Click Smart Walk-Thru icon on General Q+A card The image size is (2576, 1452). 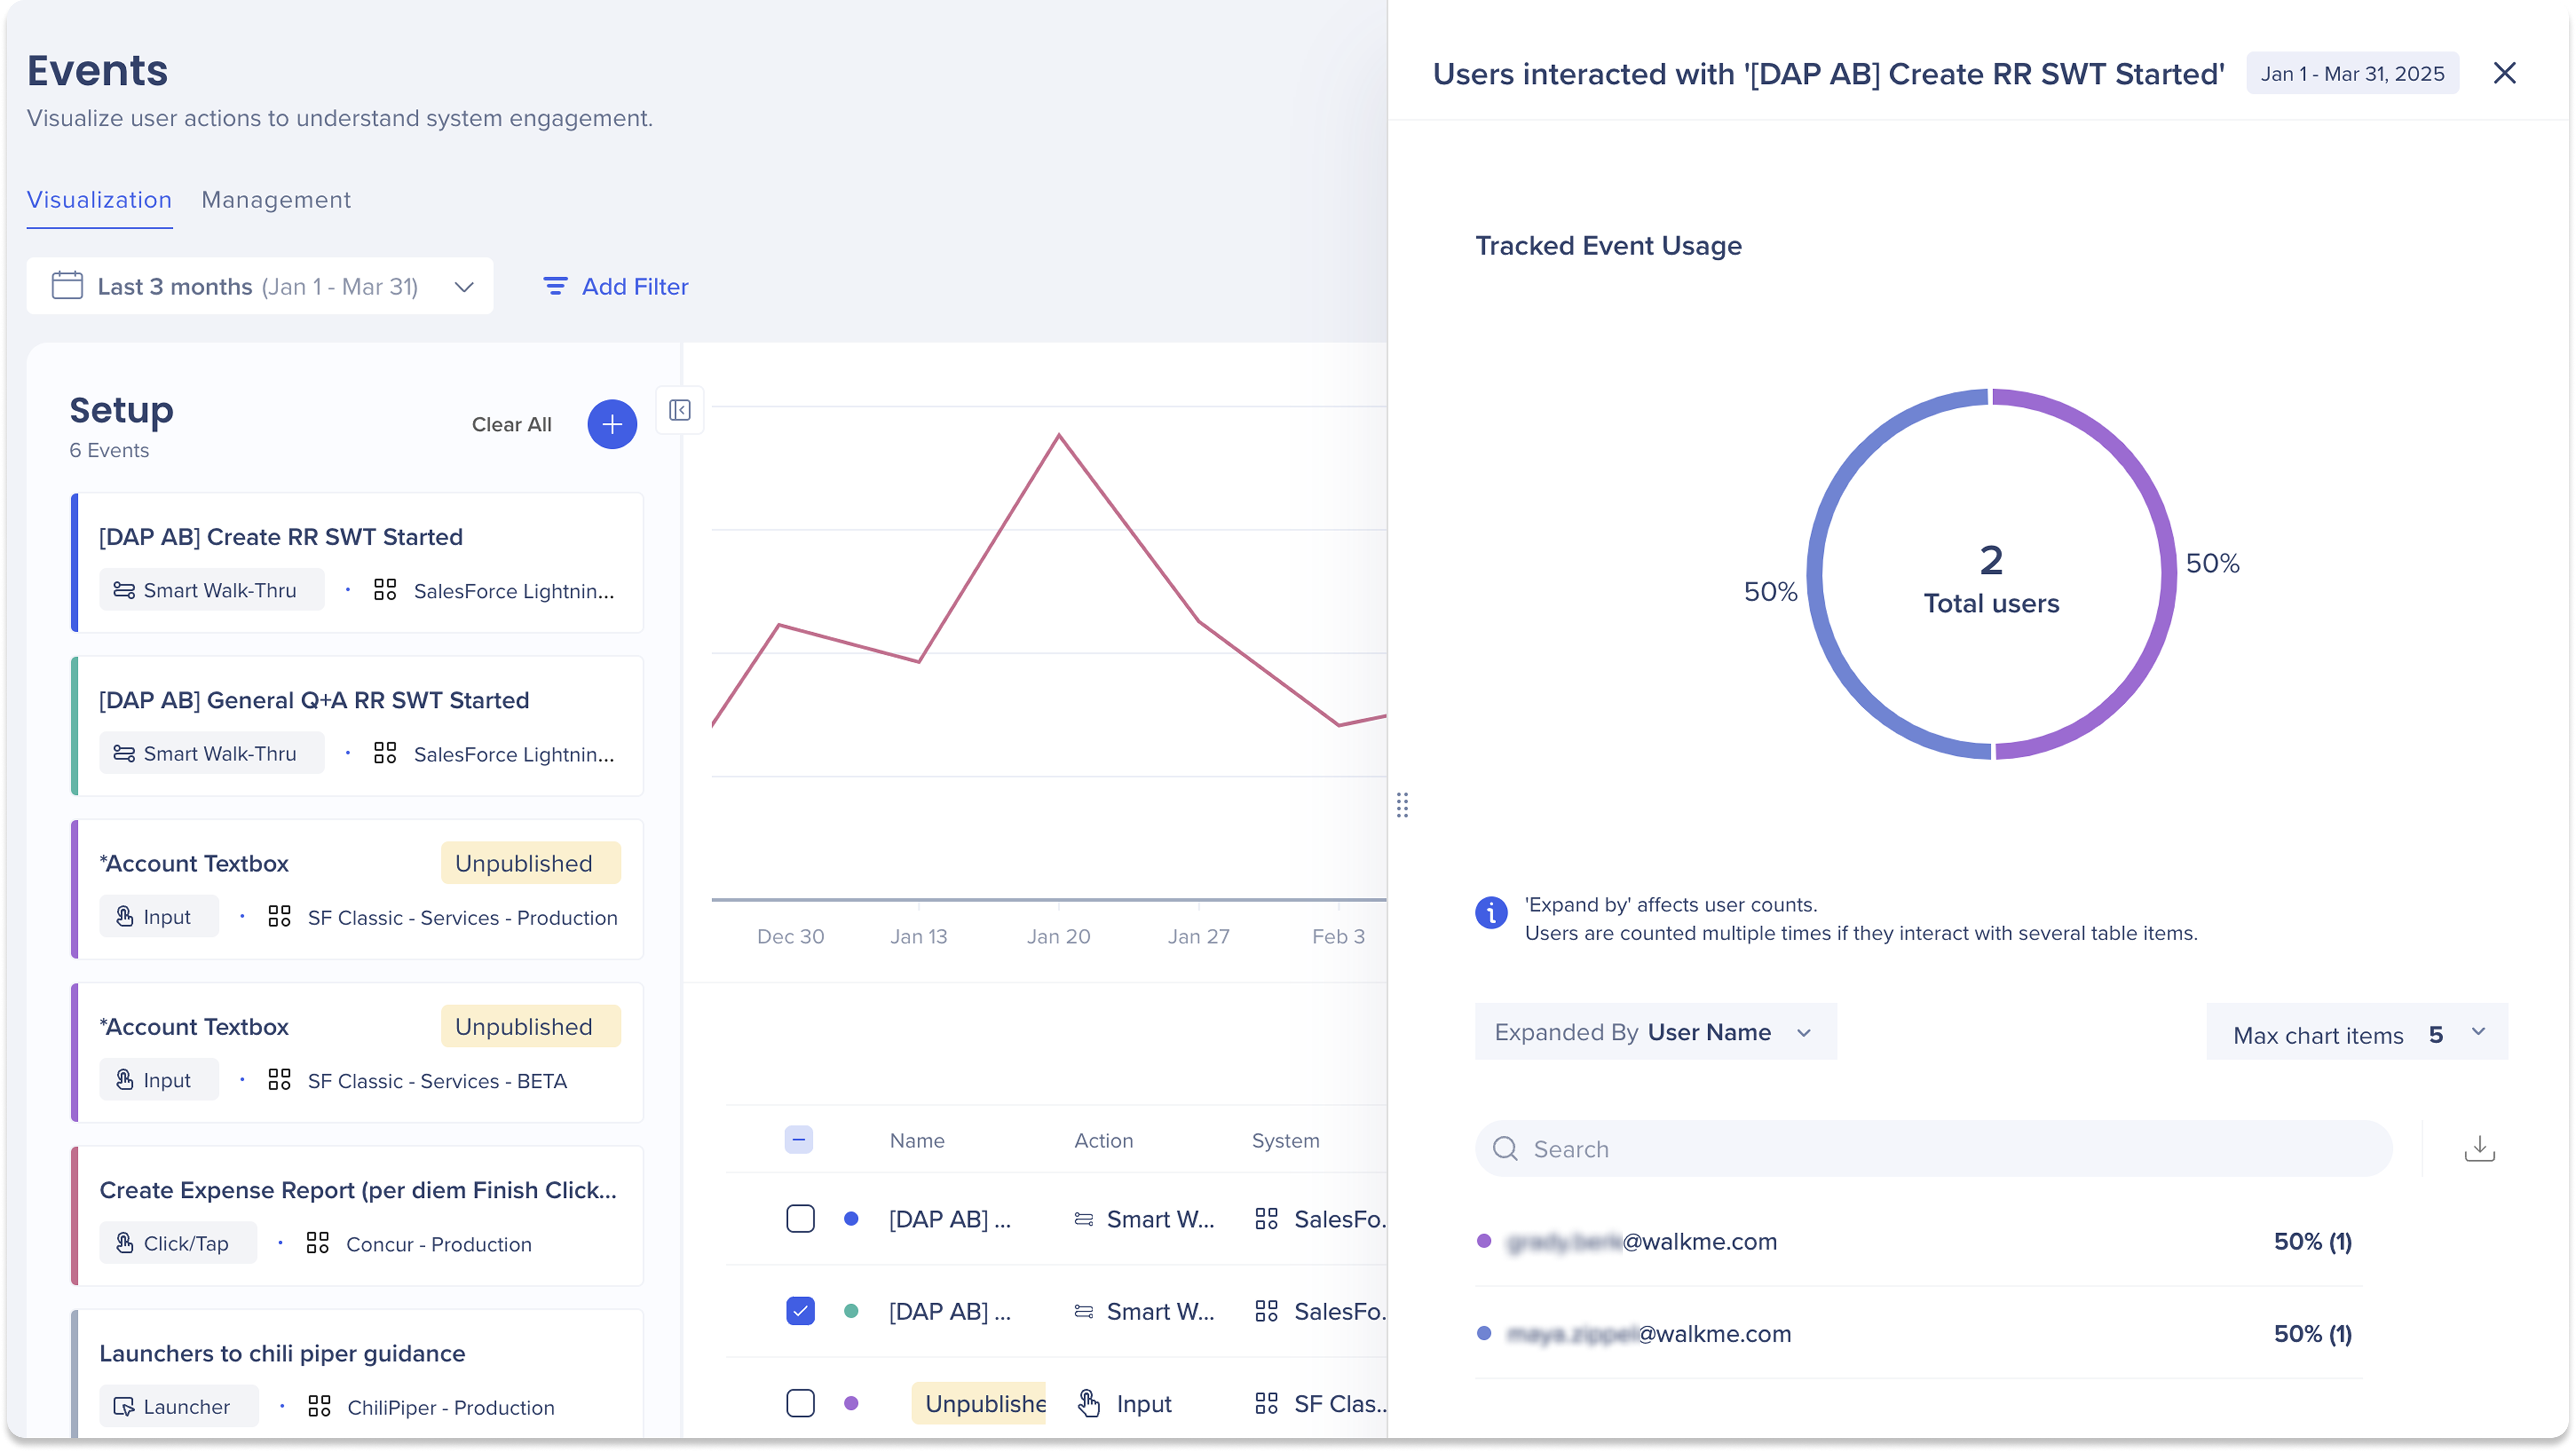124,753
